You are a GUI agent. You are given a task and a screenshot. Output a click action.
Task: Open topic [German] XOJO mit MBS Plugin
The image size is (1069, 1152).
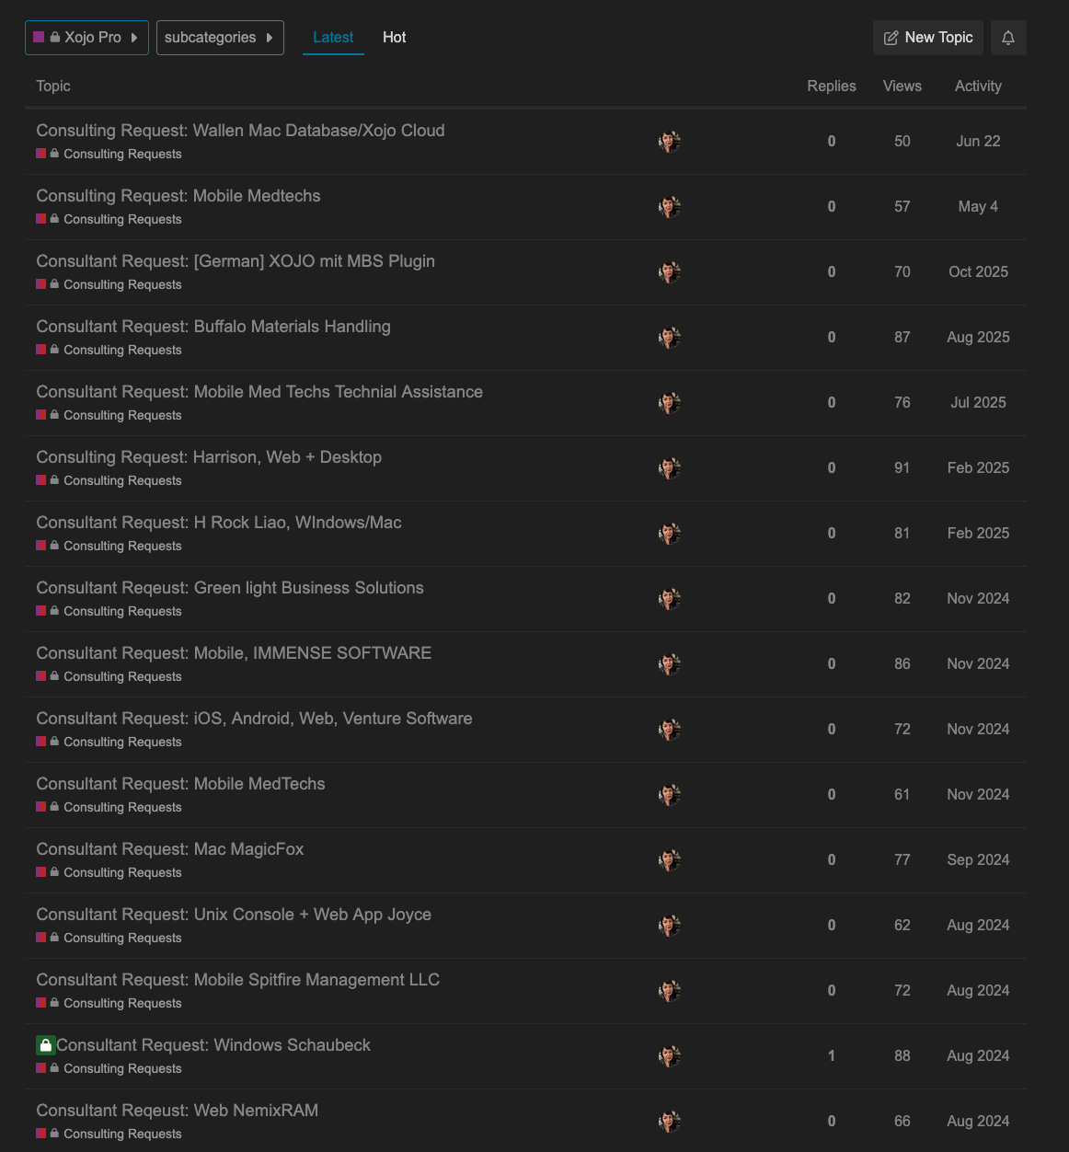tap(236, 261)
